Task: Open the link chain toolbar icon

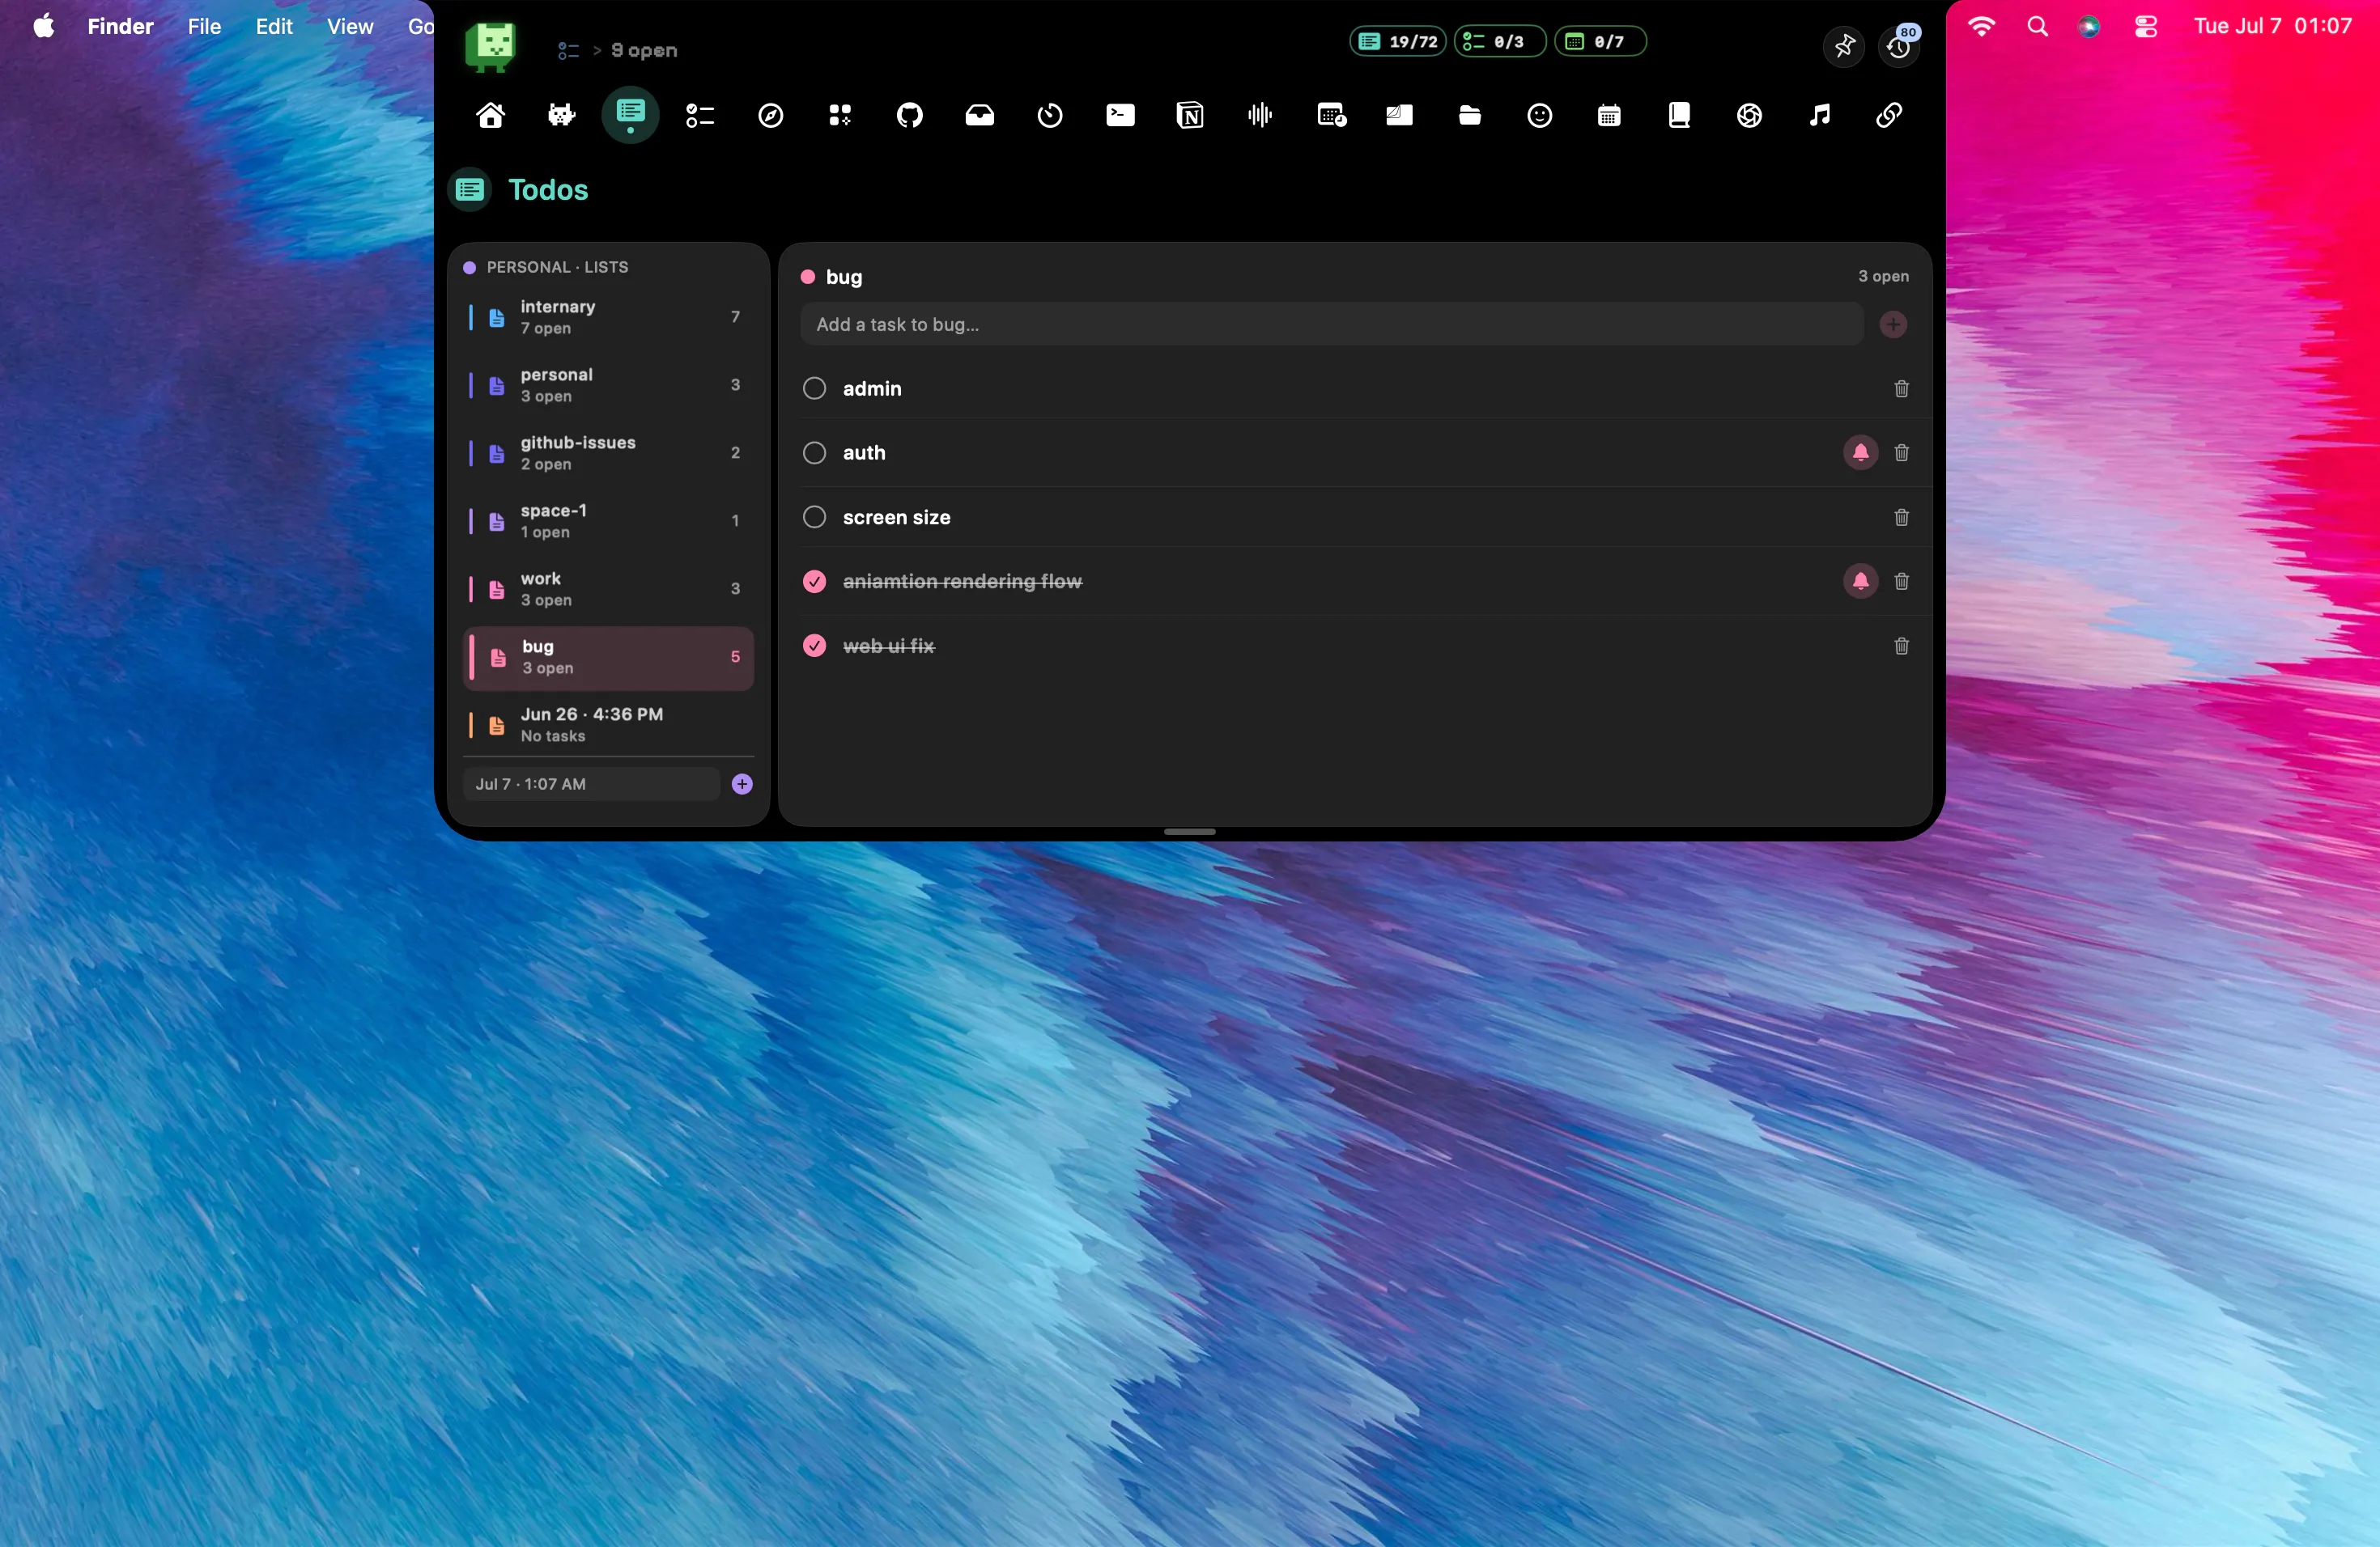Action: point(1888,115)
